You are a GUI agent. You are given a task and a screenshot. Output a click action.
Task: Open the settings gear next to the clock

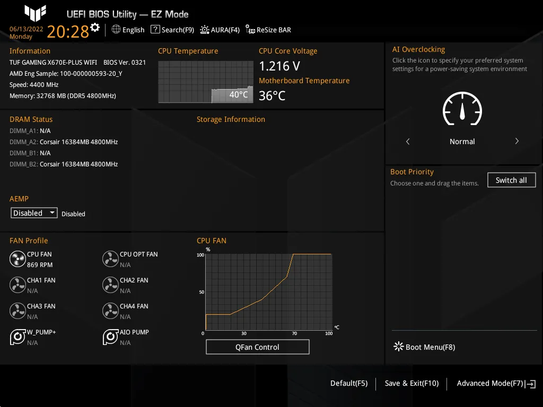(94, 26)
